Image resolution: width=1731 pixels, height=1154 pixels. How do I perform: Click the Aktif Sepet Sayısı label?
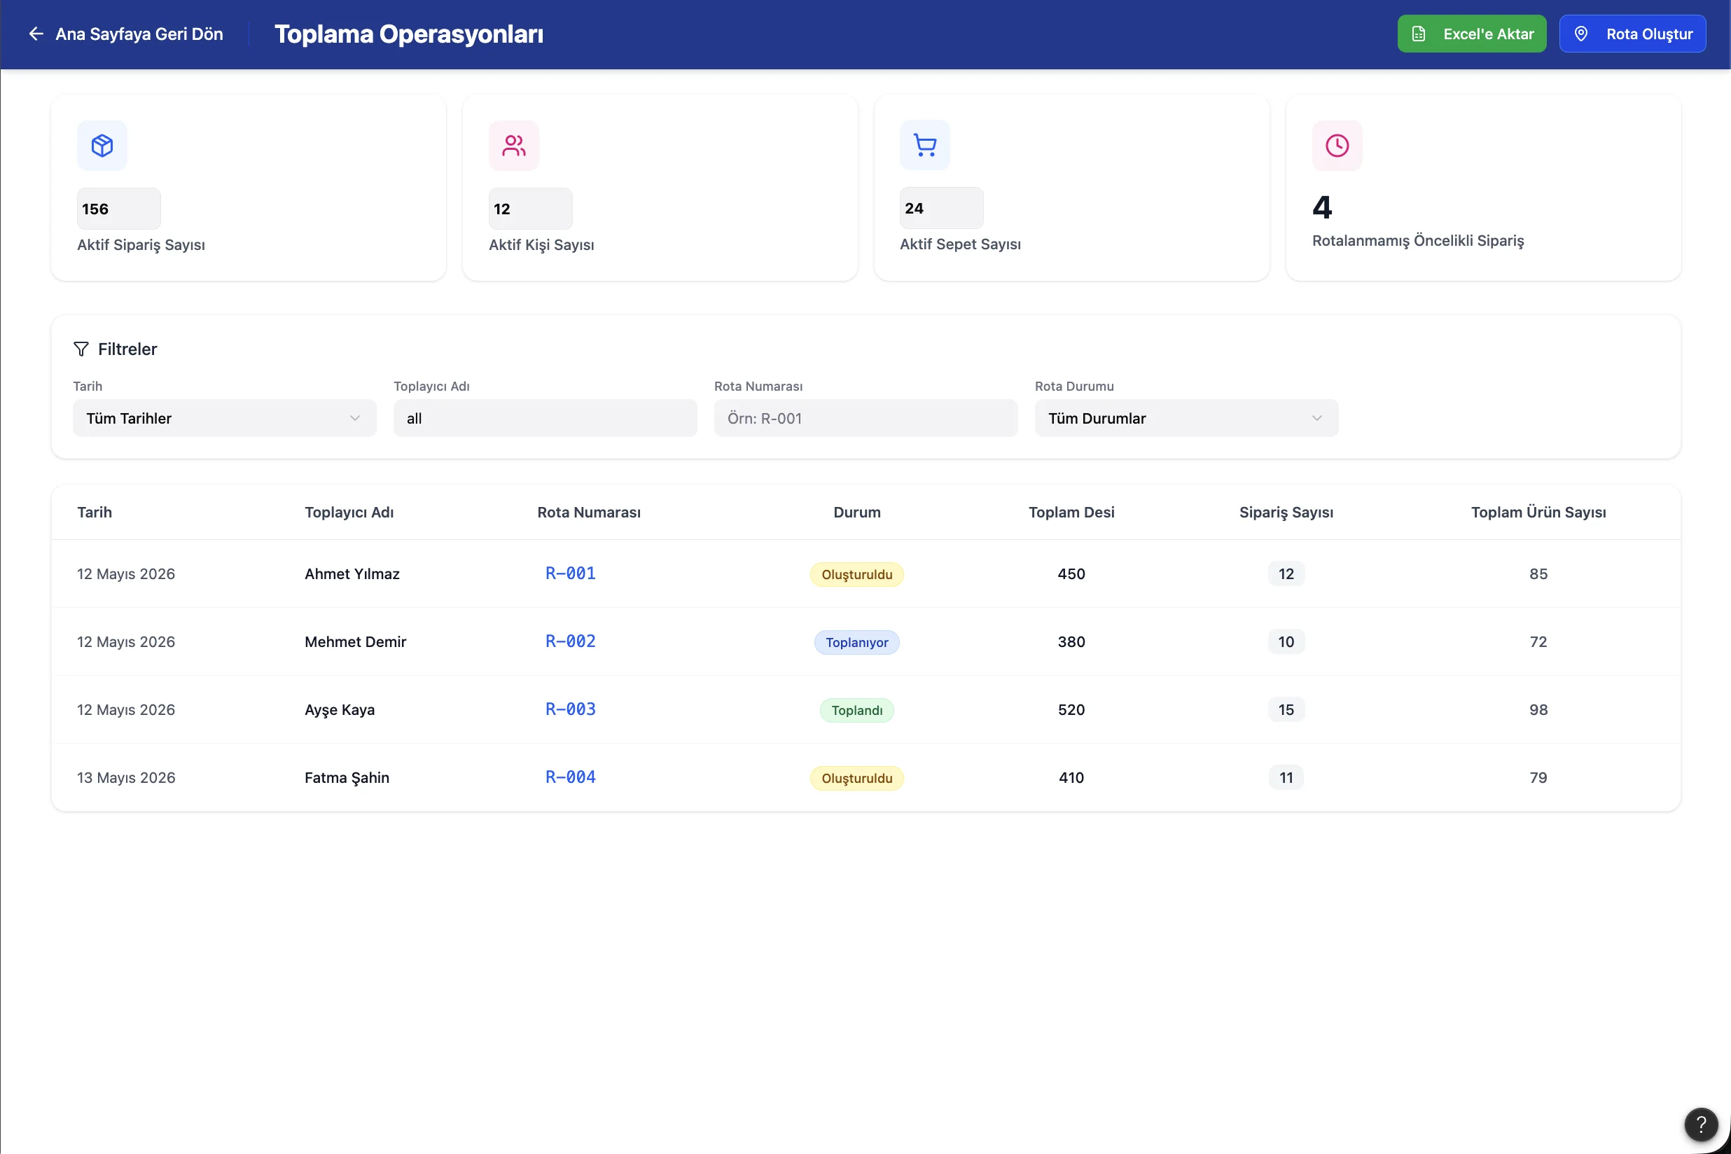[960, 244]
